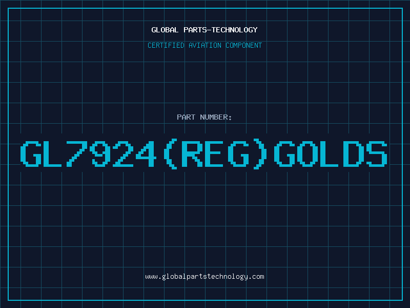This screenshot has width=410, height=308.
Task: Click the PART NUMBER: label
Action: pyautogui.click(x=204, y=117)
